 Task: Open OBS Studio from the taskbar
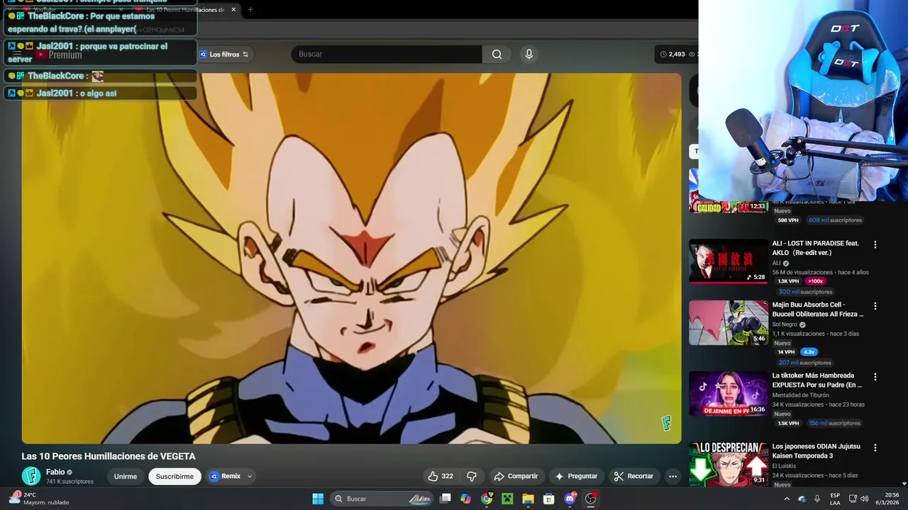(590, 499)
